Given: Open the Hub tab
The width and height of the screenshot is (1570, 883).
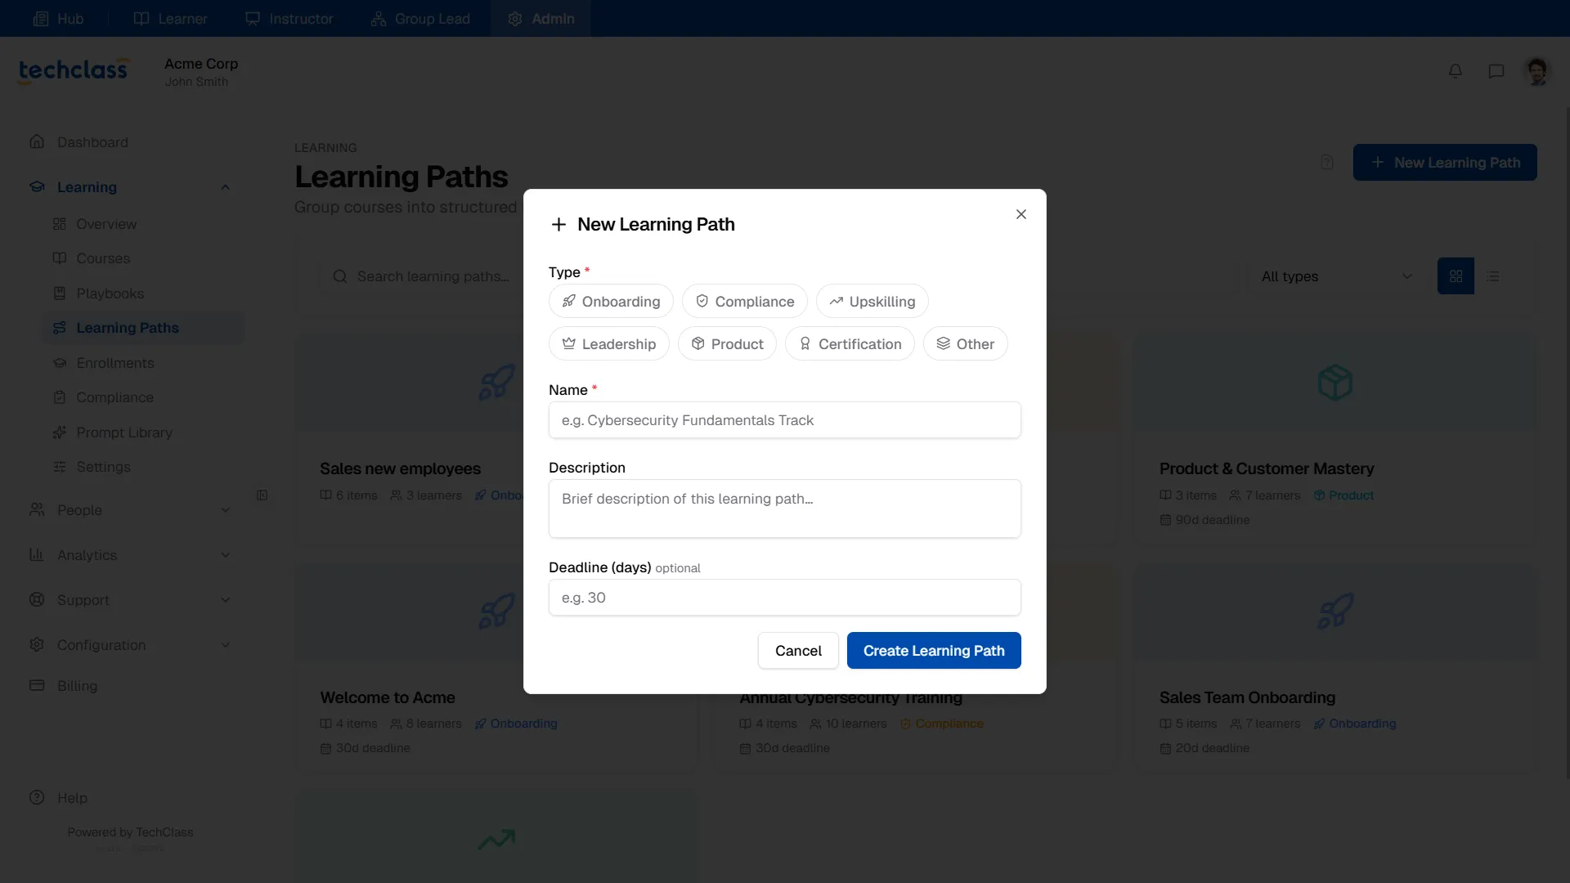Looking at the screenshot, I should pos(58,18).
